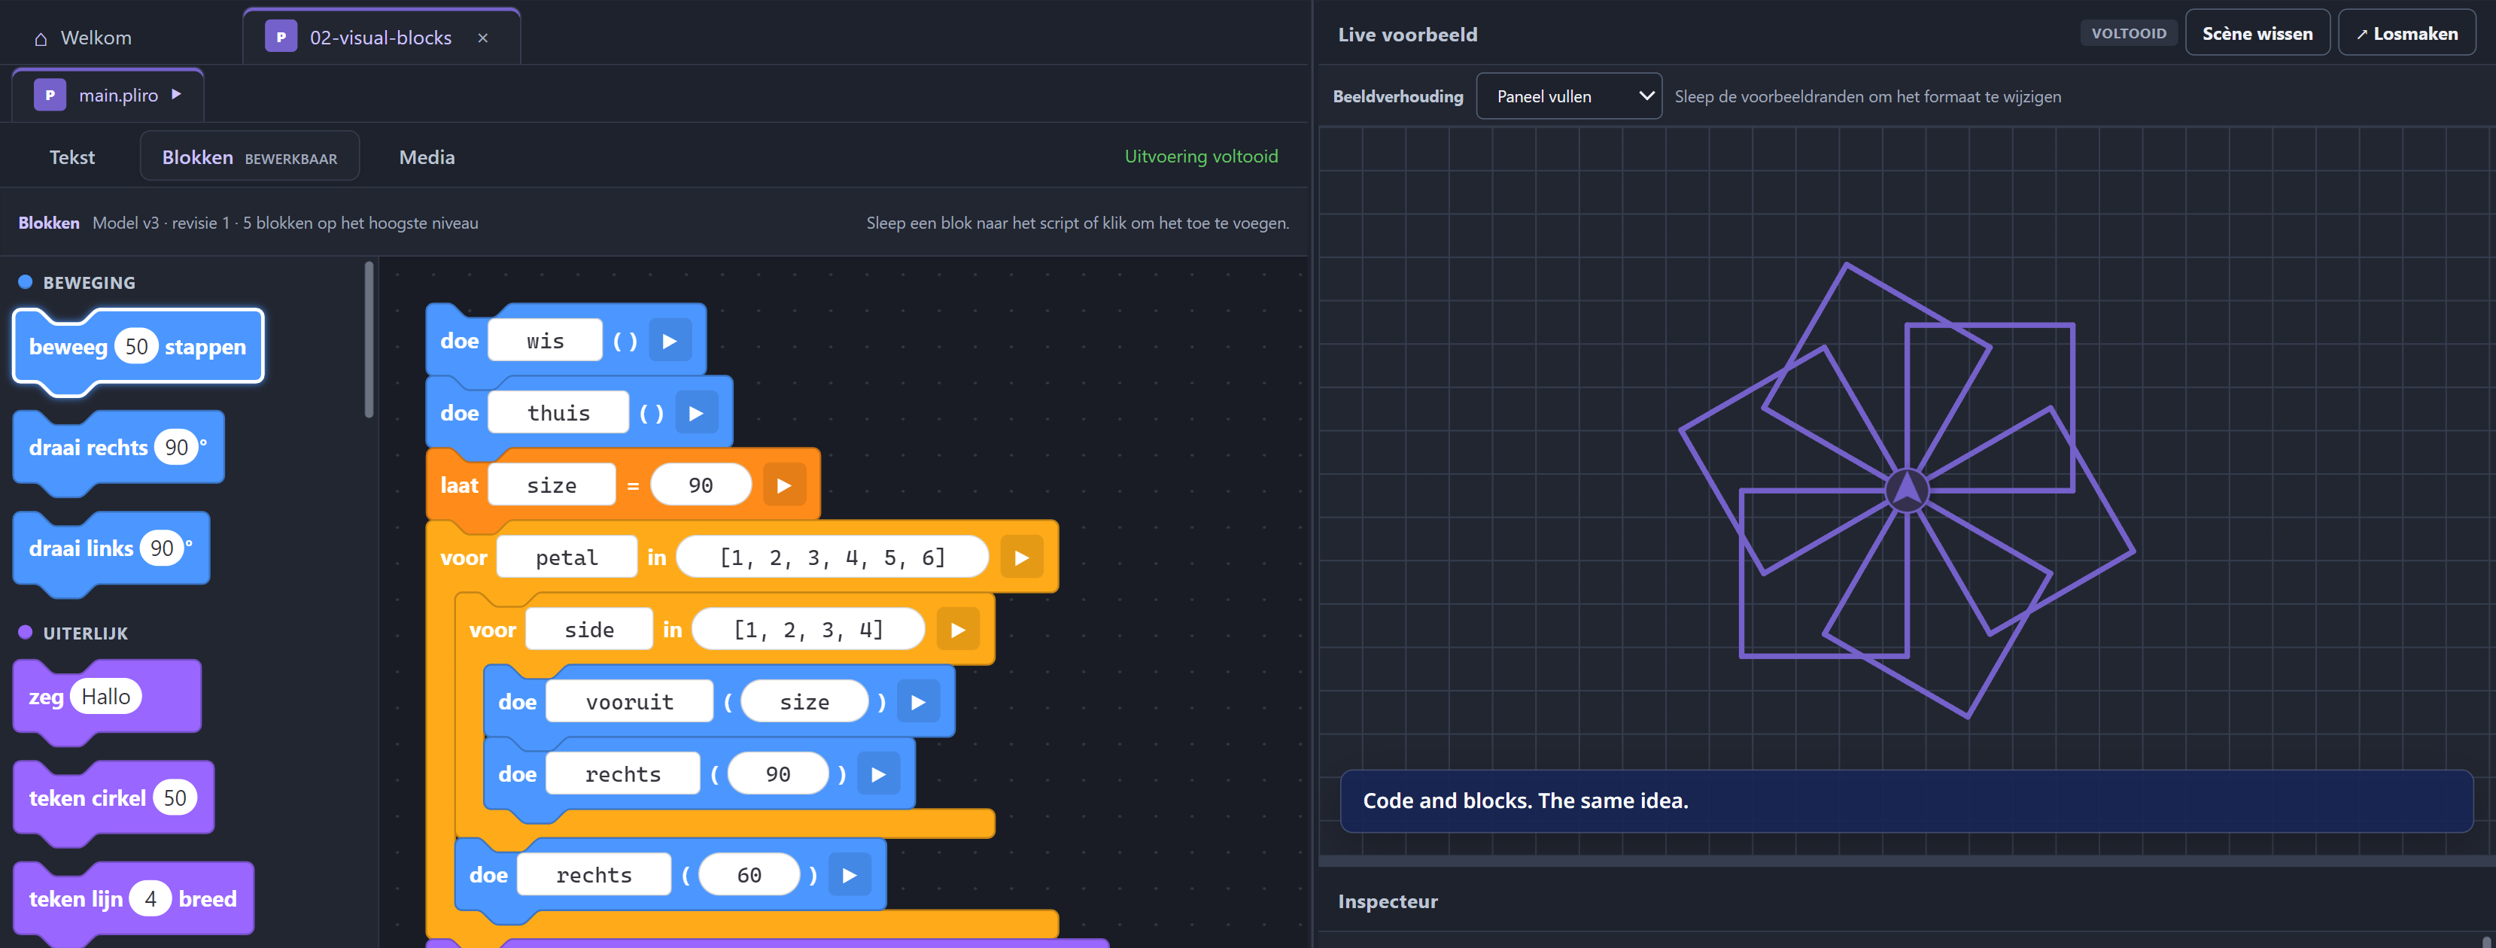
Task: Edit the 90 value in draai rechts block
Action: pyautogui.click(x=176, y=448)
